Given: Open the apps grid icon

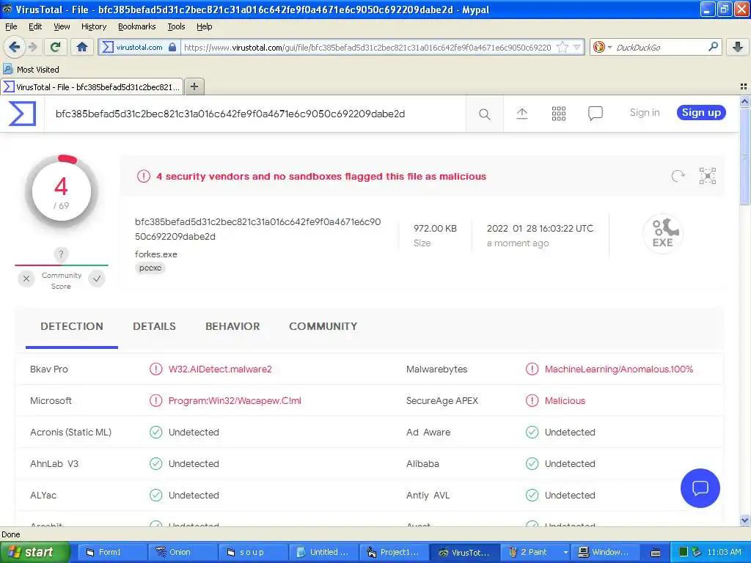Looking at the screenshot, I should click(558, 114).
